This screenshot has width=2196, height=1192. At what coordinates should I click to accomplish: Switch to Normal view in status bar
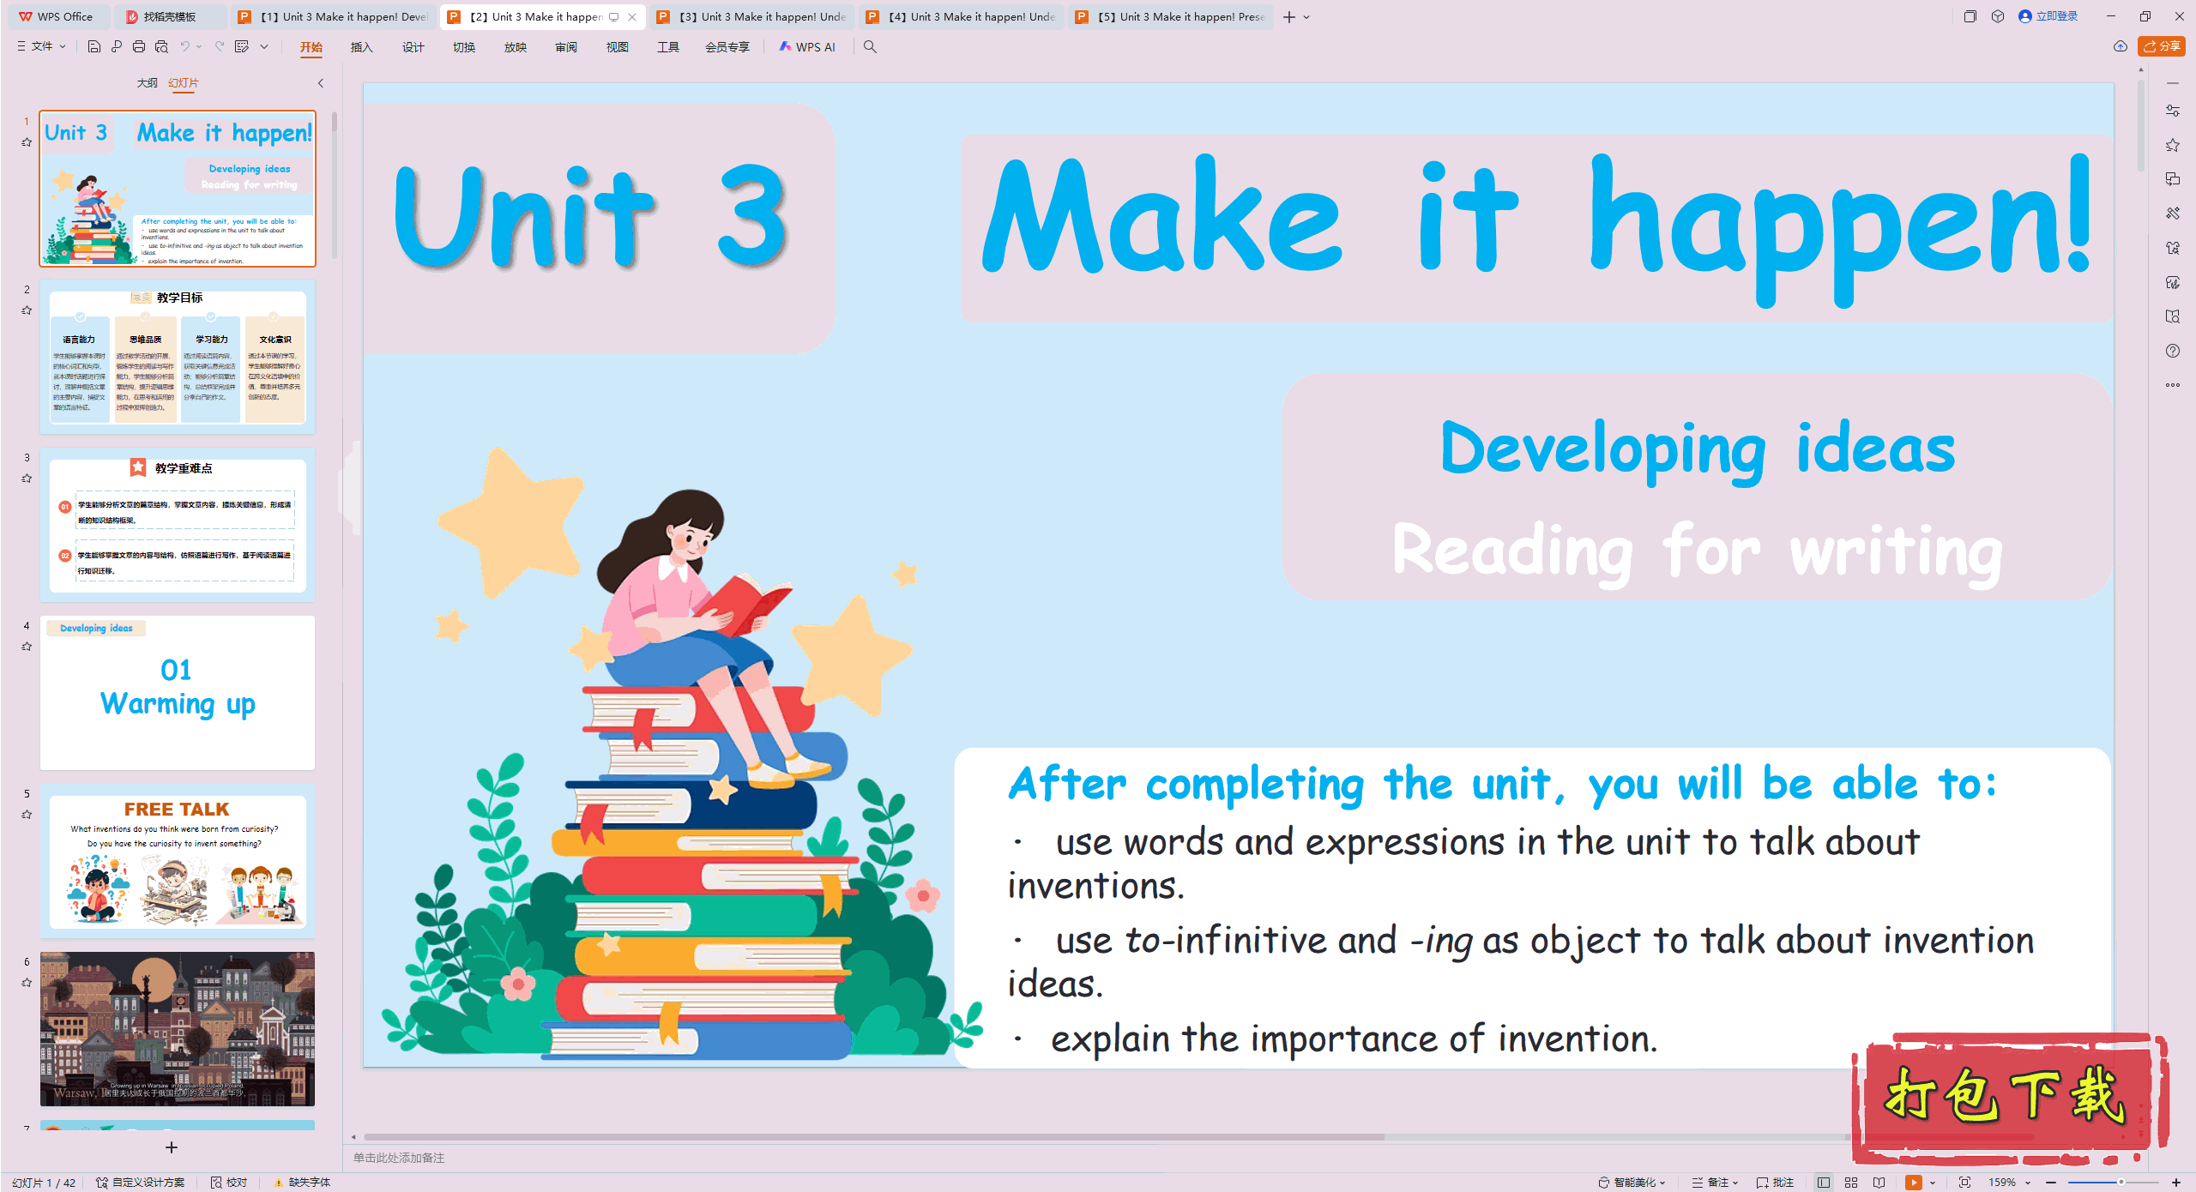(x=1824, y=1182)
